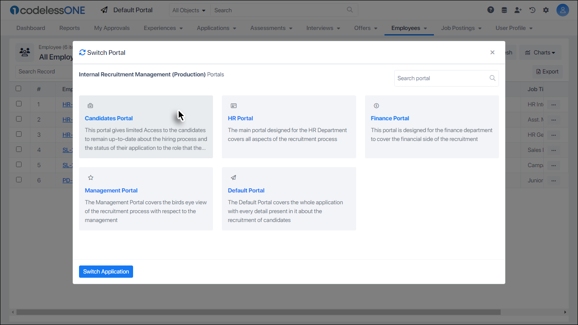Image resolution: width=578 pixels, height=325 pixels.
Task: Select the checkbox in the table header
Action: click(x=19, y=88)
